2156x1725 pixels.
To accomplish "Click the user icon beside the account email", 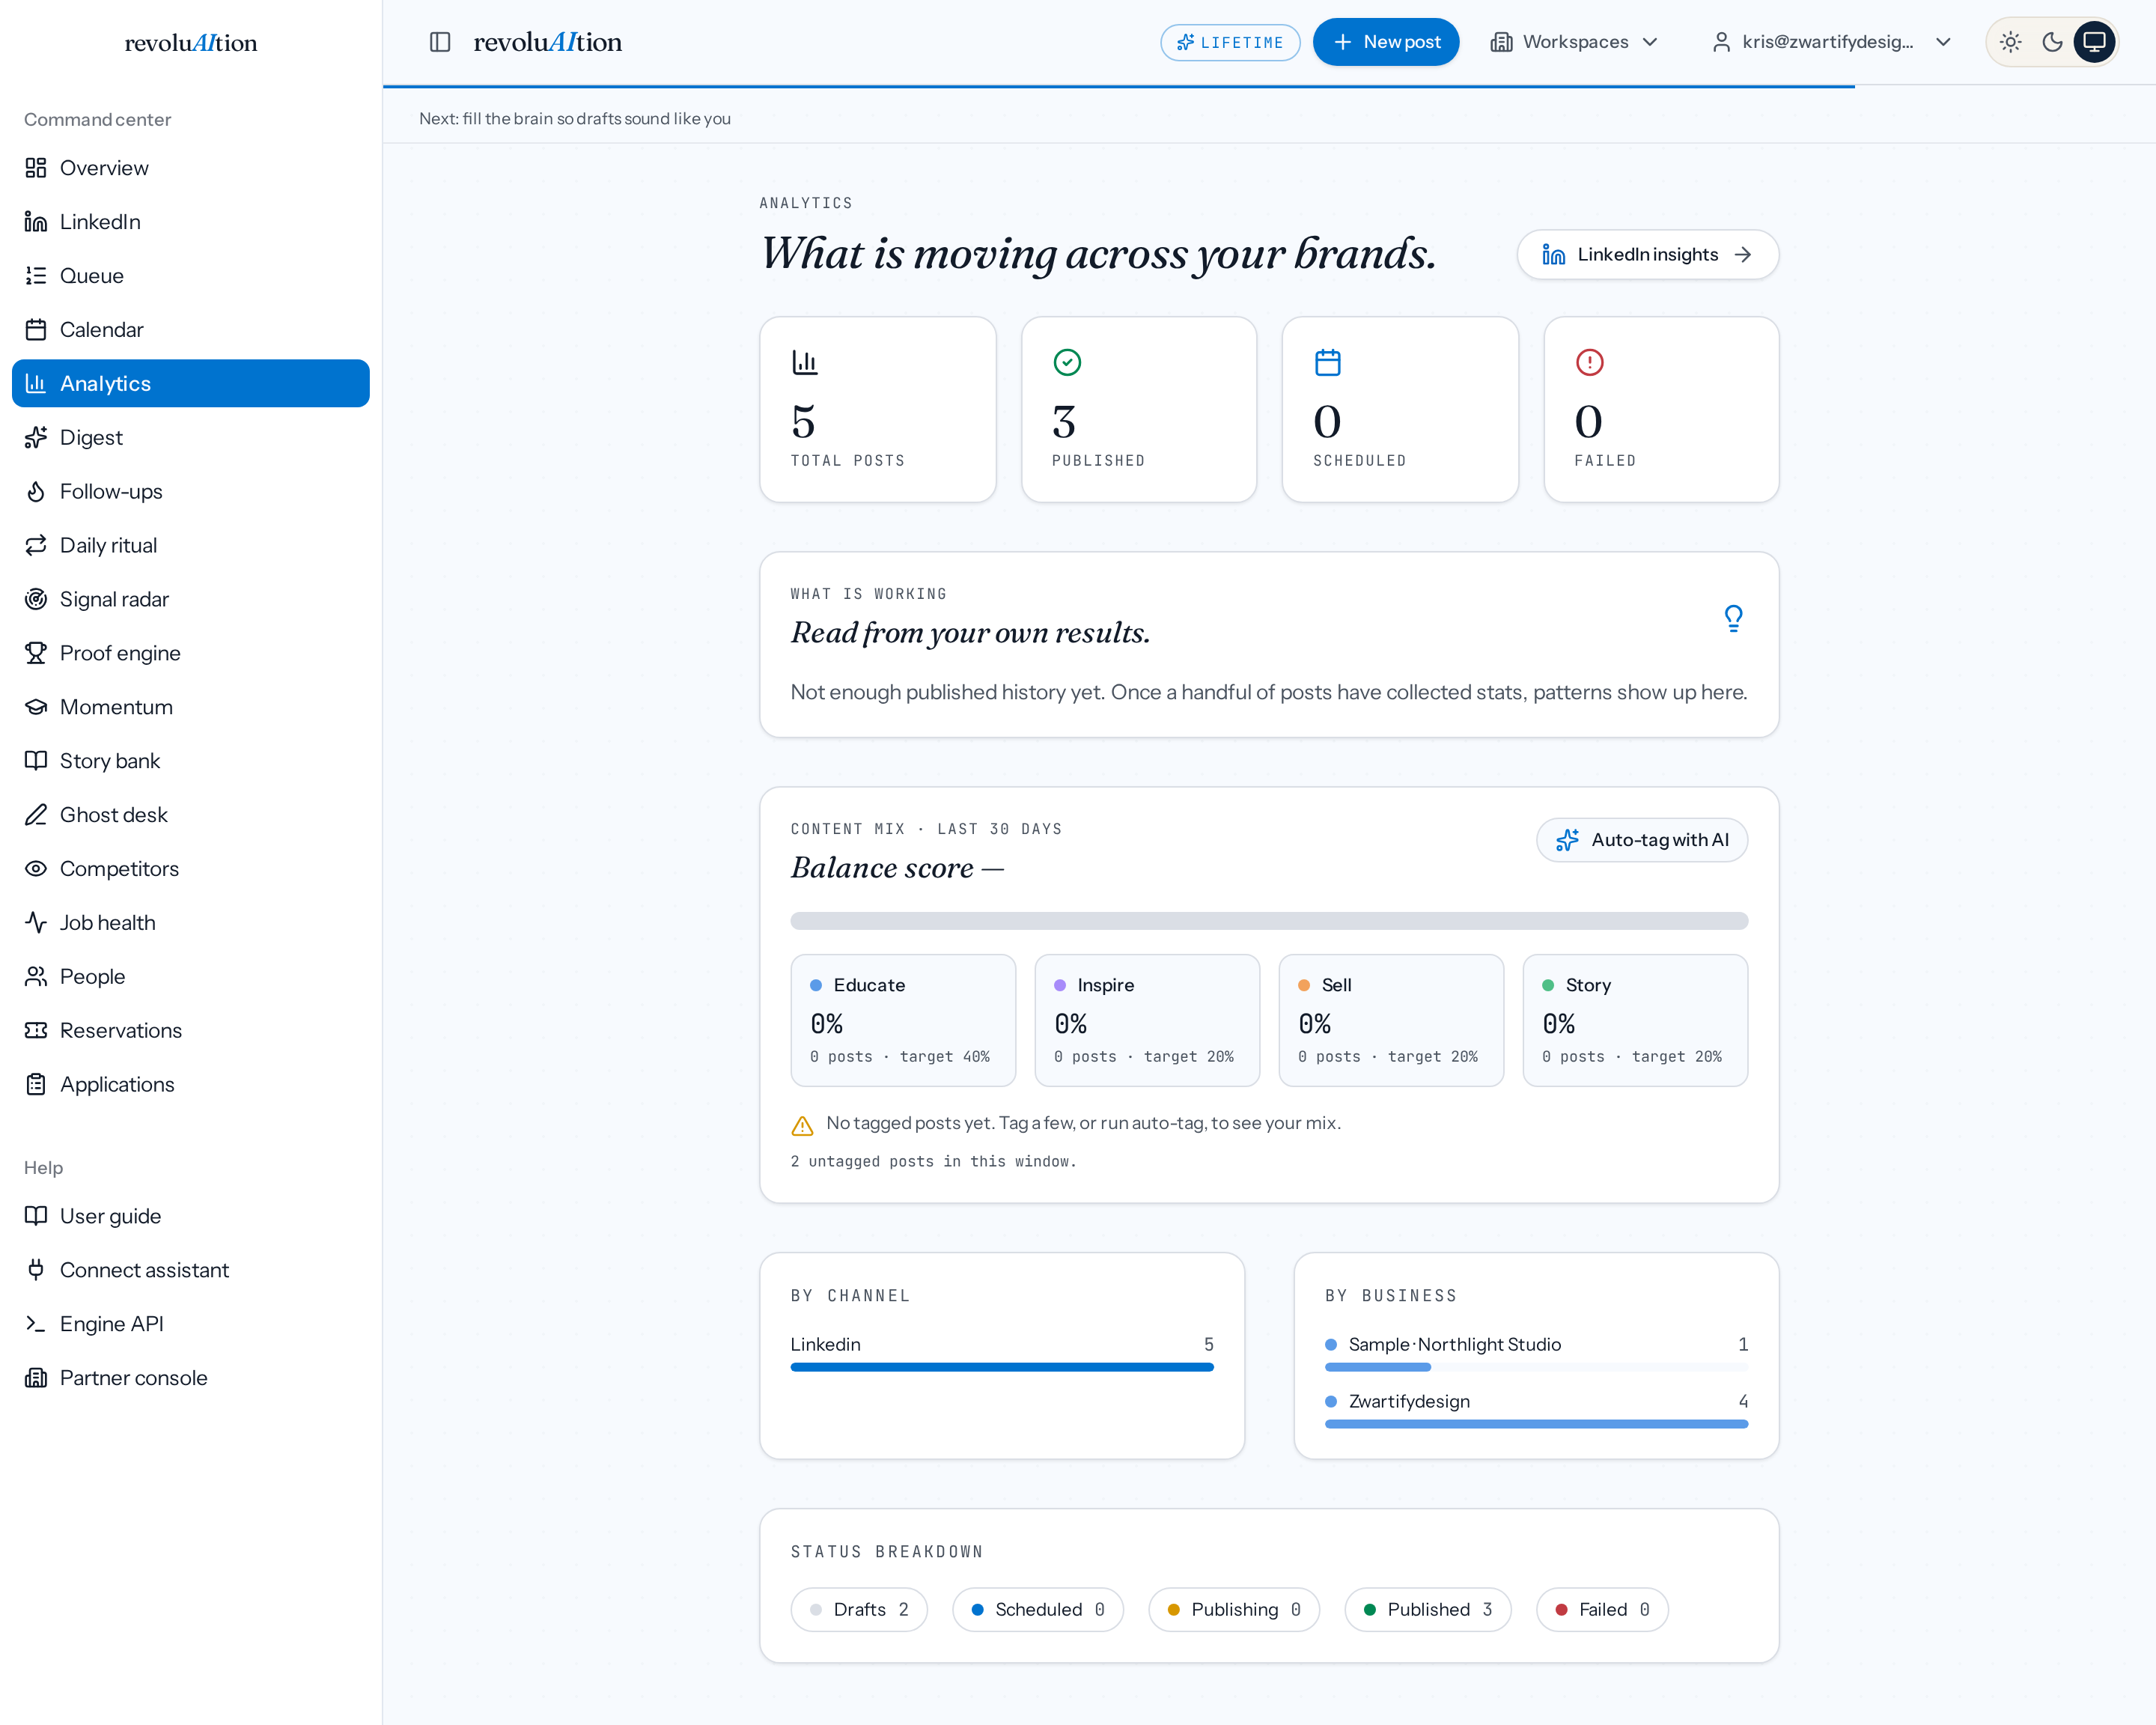I will pos(1721,42).
